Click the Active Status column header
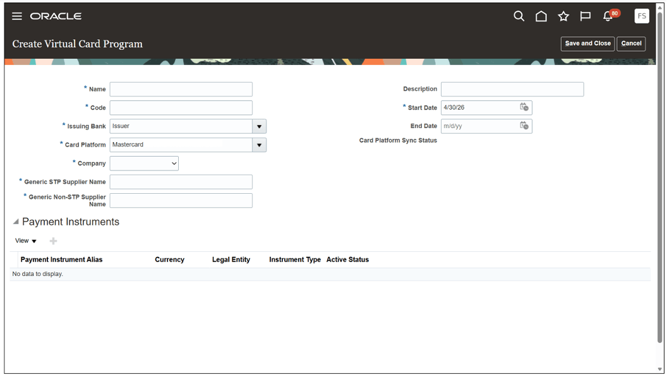Image resolution: width=667 pixels, height=375 pixels. point(347,259)
